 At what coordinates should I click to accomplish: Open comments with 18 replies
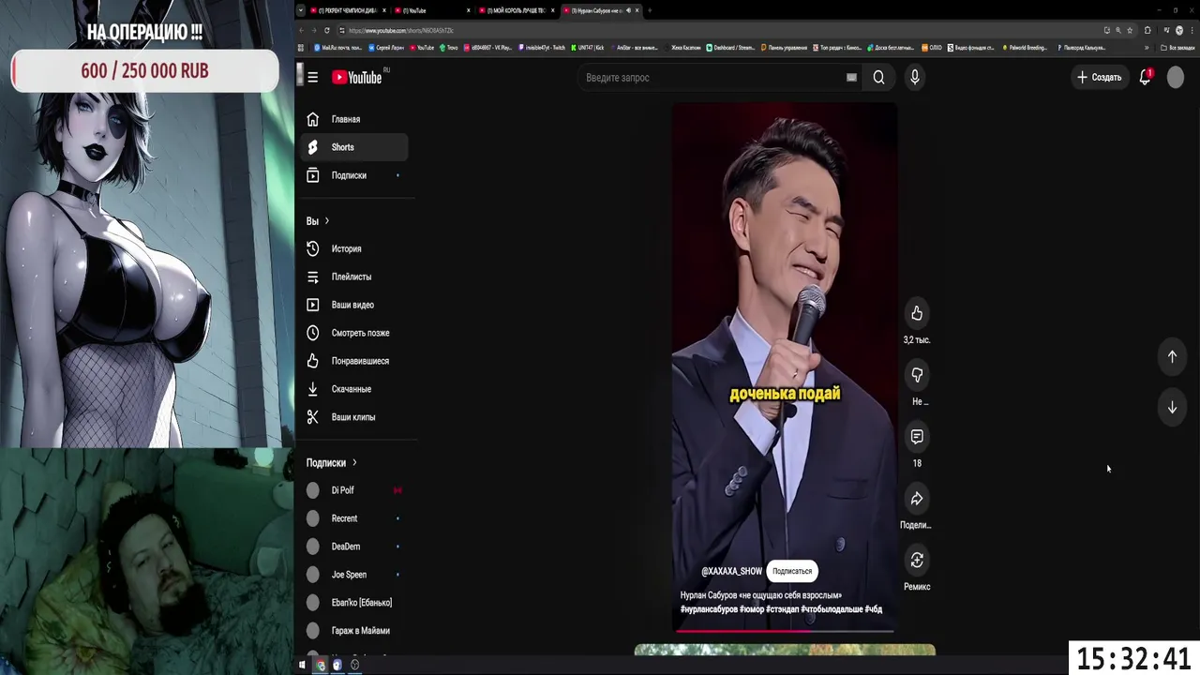click(x=917, y=437)
